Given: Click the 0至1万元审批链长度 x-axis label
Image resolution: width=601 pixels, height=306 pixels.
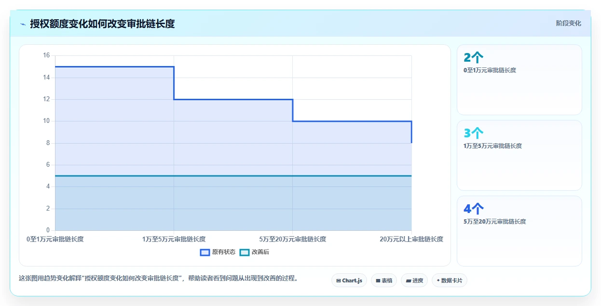Looking at the screenshot, I should [x=55, y=239].
